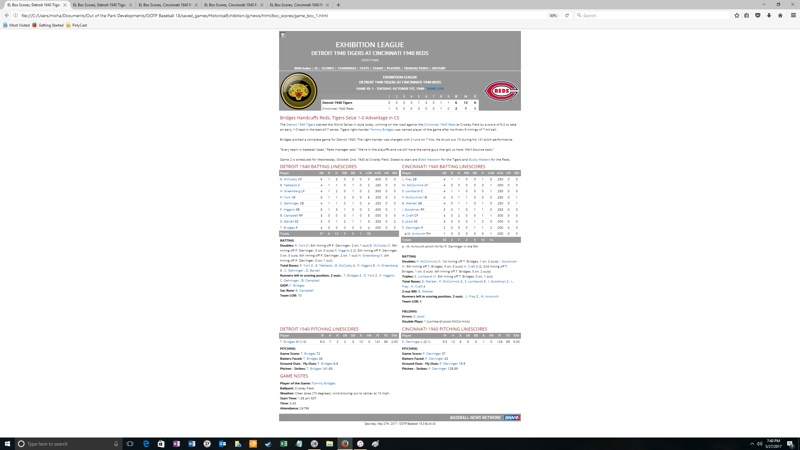This screenshot has height=450, width=800.
Task: Open Bobo Newsom player link
Action: [x=429, y=159]
